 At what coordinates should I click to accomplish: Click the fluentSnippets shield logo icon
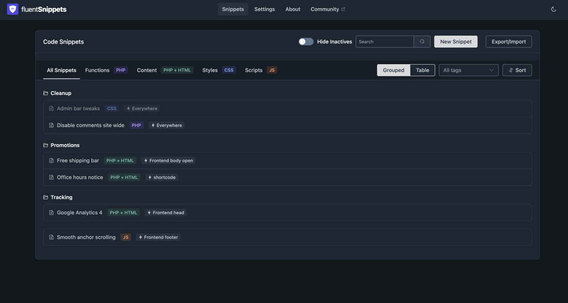pos(12,9)
